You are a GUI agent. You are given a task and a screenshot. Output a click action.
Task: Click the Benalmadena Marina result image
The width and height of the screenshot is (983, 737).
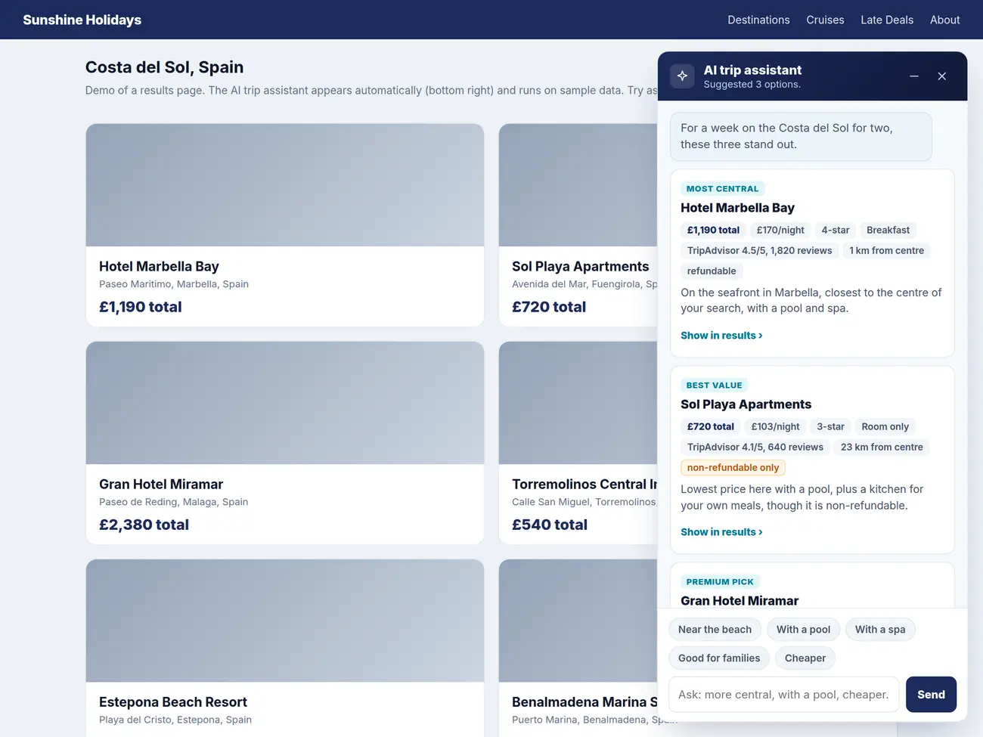pos(578,621)
